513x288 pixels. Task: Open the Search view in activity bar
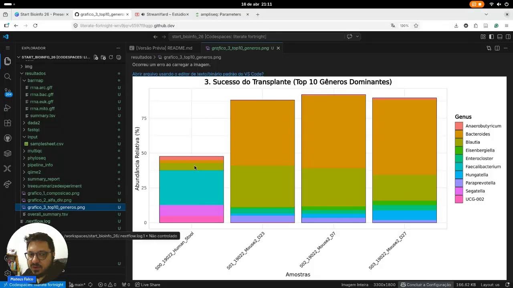[7, 76]
